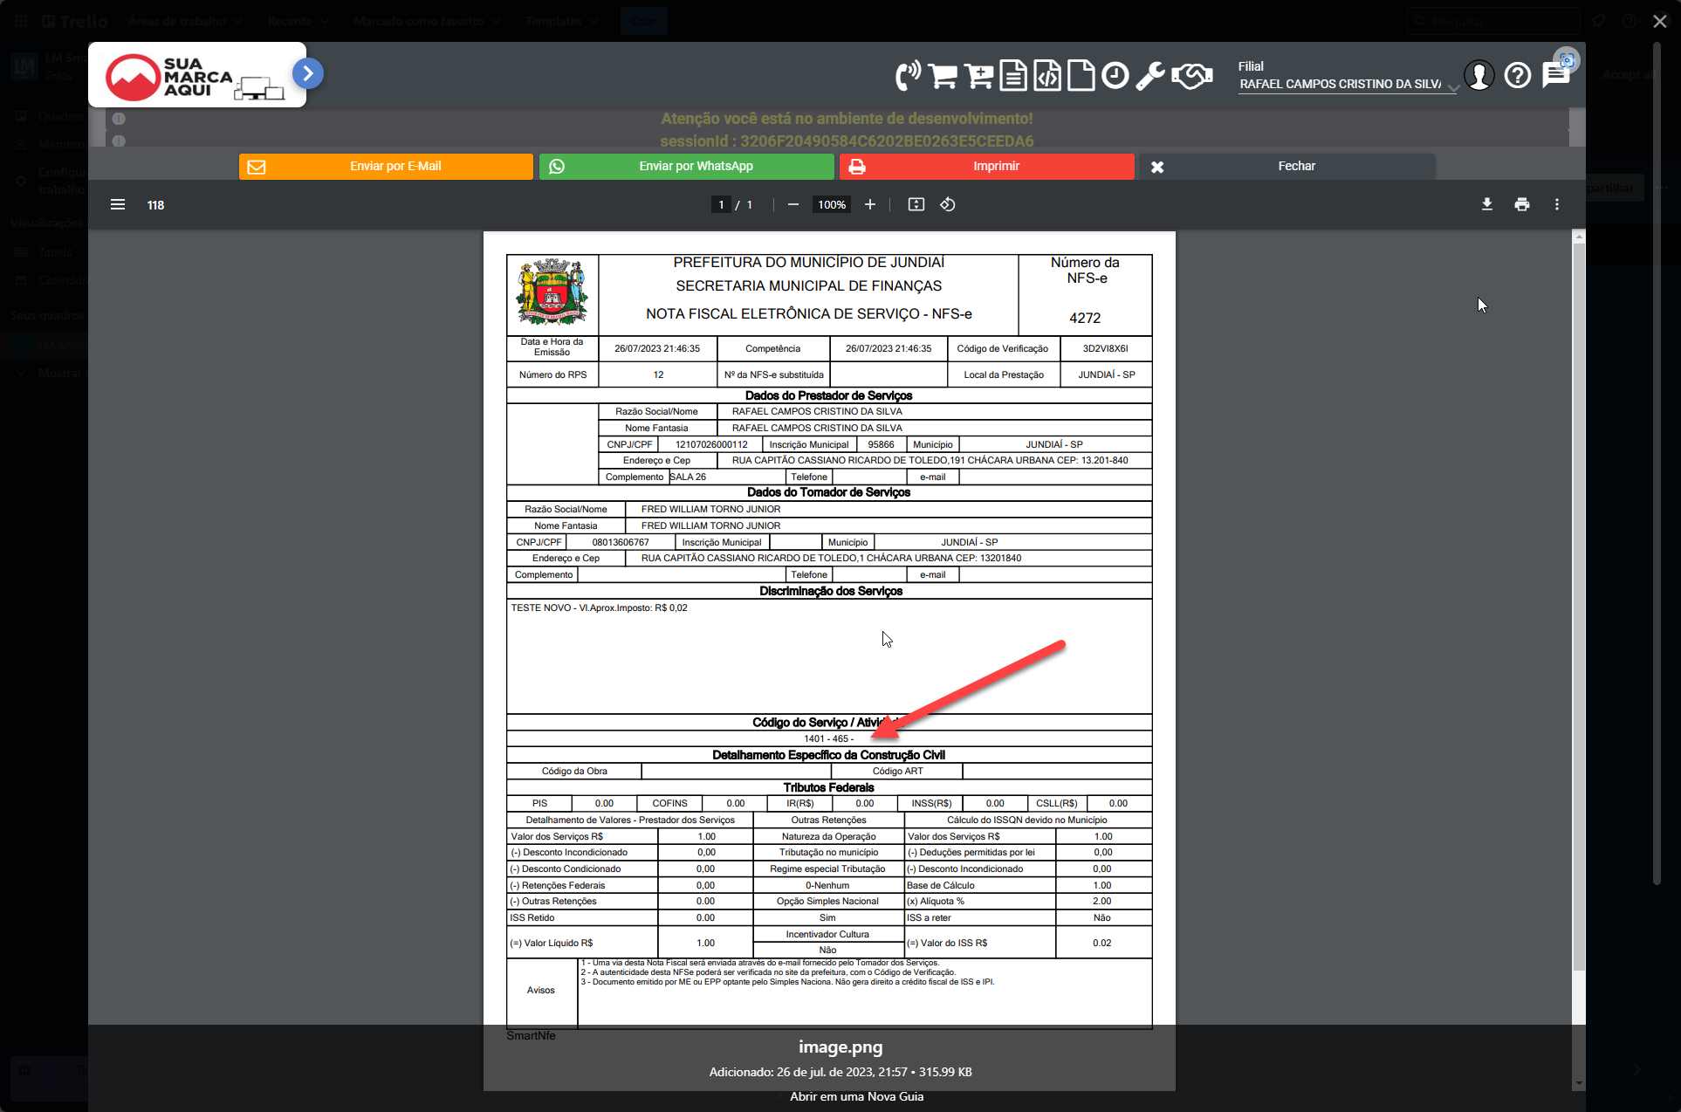This screenshot has width=1681, height=1112.
Task: Open Trello Marcado como favorito menu
Action: click(x=427, y=21)
